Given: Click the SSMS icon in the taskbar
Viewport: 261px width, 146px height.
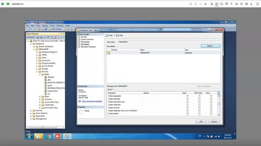Looking at the screenshot, I should 67,136.
